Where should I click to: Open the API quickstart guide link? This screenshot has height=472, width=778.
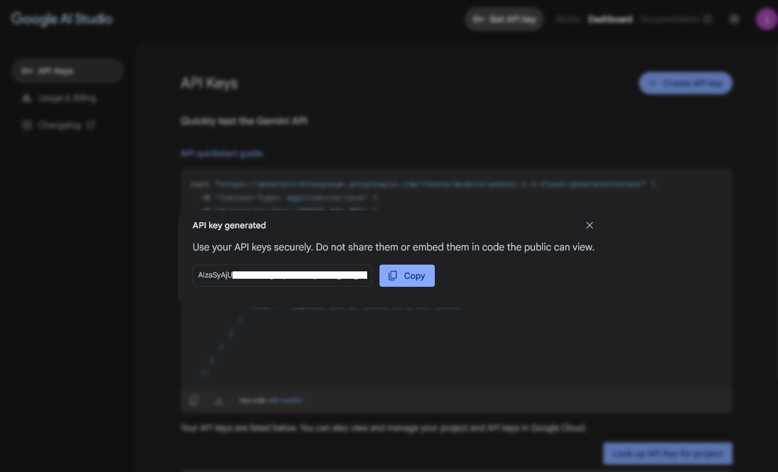(x=221, y=153)
